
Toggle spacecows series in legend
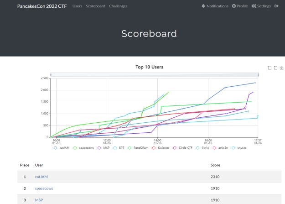pos(83,148)
